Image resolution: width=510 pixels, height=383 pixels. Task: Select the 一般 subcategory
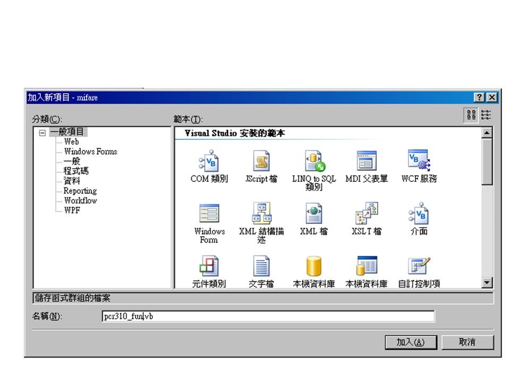pyautogui.click(x=72, y=161)
